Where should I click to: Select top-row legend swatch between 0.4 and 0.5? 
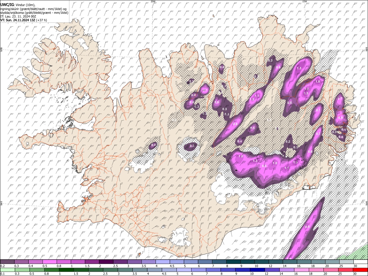pyautogui.click(x=36, y=262)
